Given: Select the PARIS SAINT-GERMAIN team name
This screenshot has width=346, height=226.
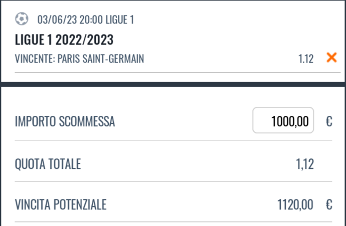Looking at the screenshot, I should tap(101, 59).
